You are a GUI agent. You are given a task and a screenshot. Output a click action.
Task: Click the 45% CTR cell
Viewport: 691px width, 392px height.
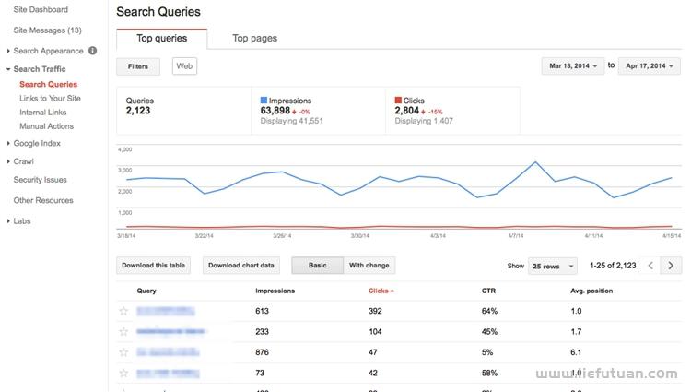coord(489,332)
